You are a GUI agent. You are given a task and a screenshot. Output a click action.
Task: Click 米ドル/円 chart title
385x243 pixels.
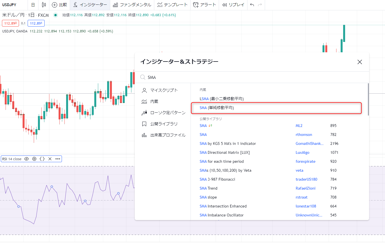[x=13, y=15]
